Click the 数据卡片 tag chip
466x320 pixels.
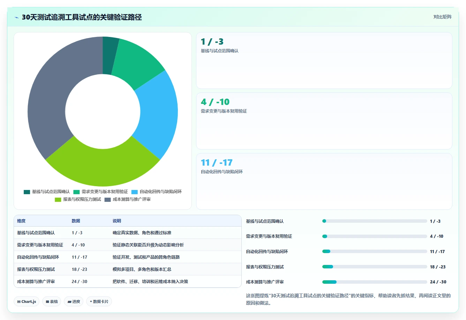coord(99,302)
